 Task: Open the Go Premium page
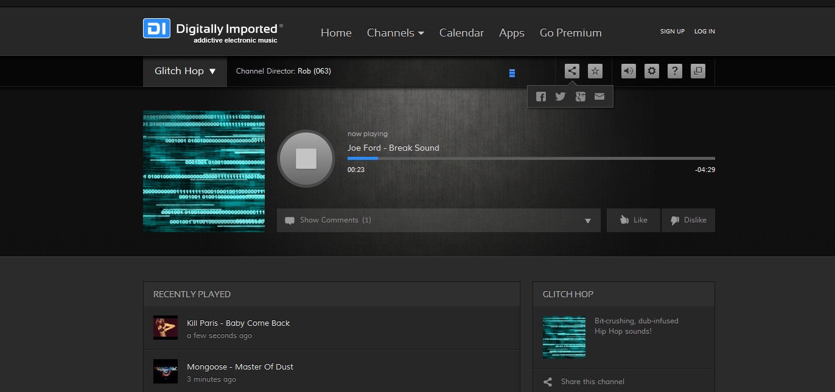571,33
